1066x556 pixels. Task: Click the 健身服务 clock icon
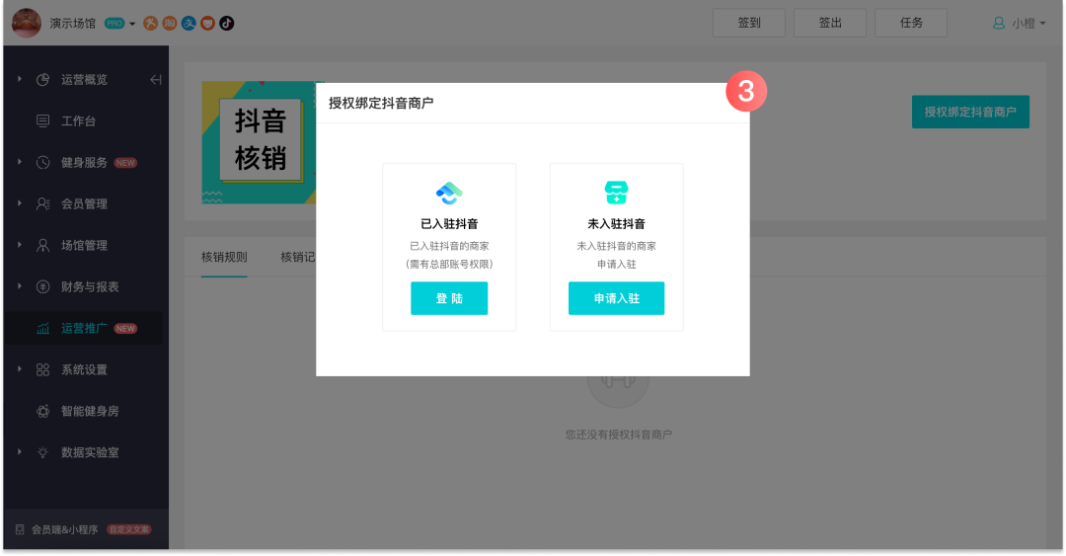click(42, 163)
